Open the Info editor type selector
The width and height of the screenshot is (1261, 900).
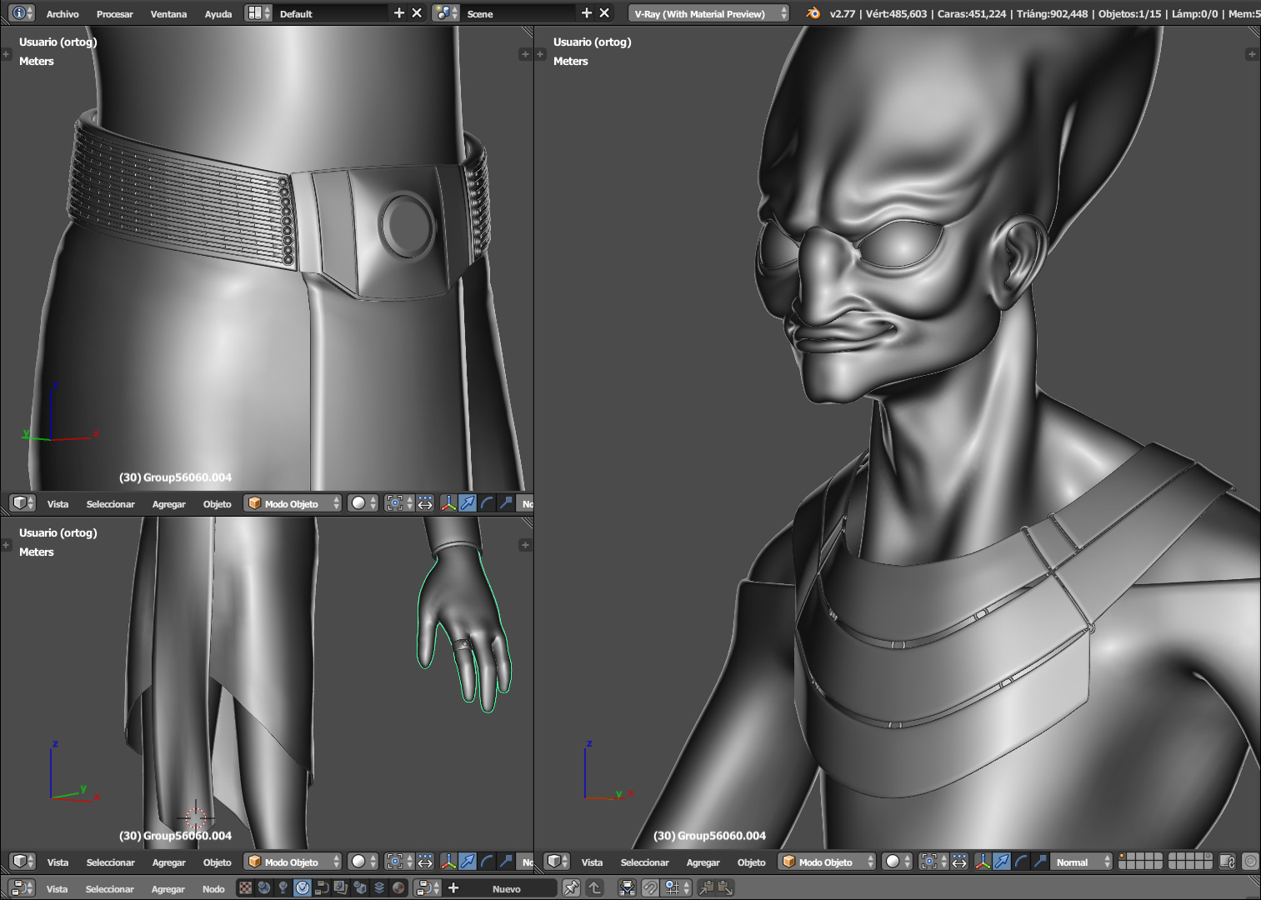(x=23, y=13)
